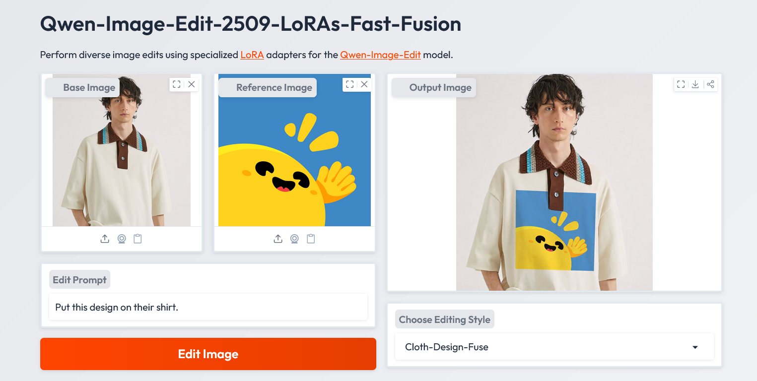This screenshot has height=381, width=757.
Task: Expand Reference Image to fullscreen
Action: tap(350, 84)
